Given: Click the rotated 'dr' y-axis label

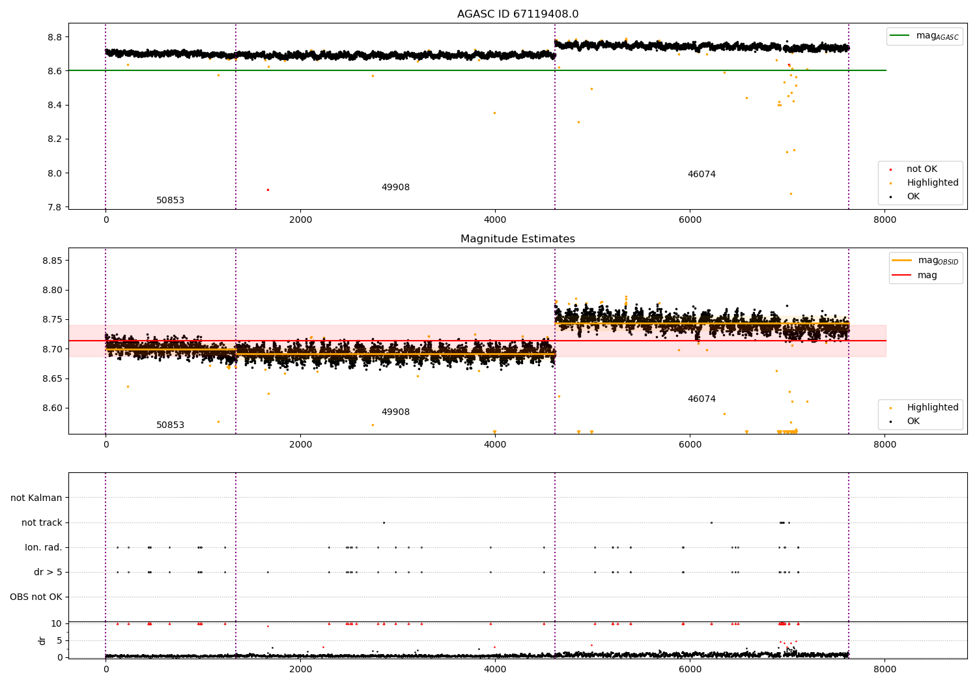Looking at the screenshot, I should [42, 640].
